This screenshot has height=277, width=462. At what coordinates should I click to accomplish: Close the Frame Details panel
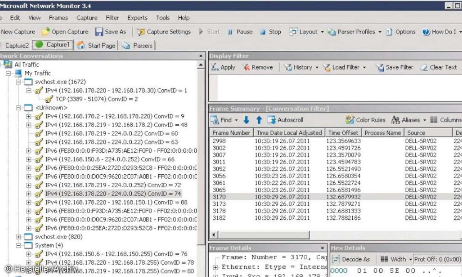(323, 248)
